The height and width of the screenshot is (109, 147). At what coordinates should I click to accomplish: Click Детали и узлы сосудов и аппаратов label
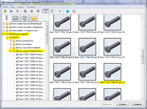pos(26,27)
